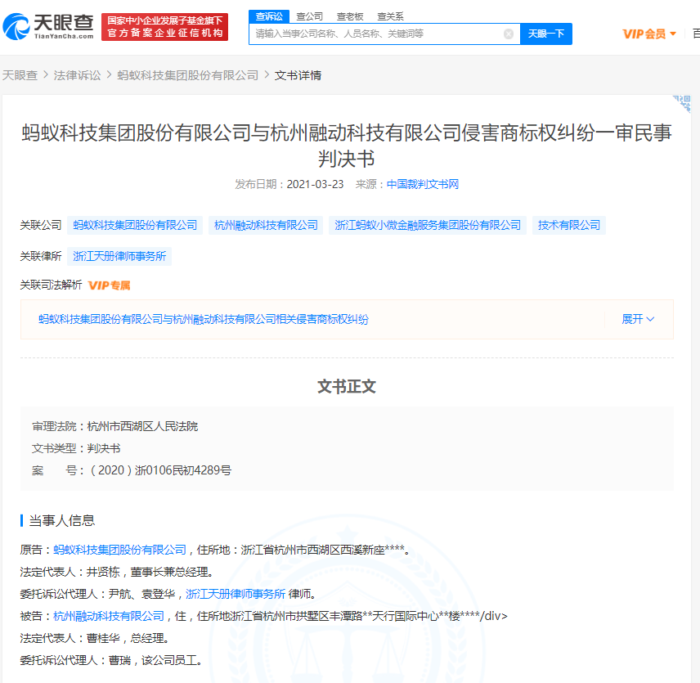
Task: Open the 相关侵害商标权纠纷 analysis link
Action: click(x=203, y=319)
